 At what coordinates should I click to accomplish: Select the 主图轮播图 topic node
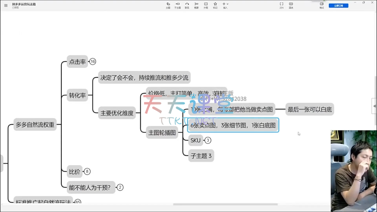click(x=162, y=132)
